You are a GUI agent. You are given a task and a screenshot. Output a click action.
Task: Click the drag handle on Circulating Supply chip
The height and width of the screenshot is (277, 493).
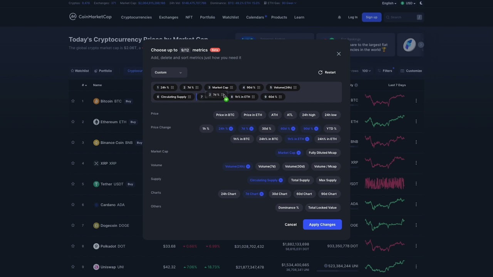click(189, 97)
